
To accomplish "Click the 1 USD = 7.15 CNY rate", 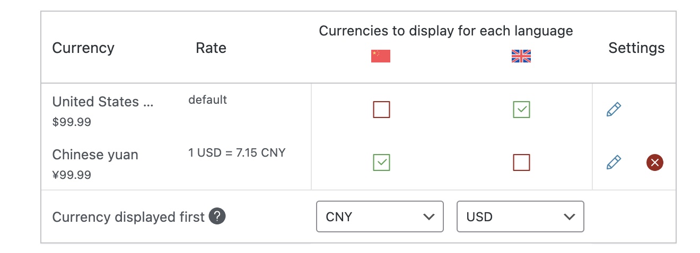I will tap(237, 153).
